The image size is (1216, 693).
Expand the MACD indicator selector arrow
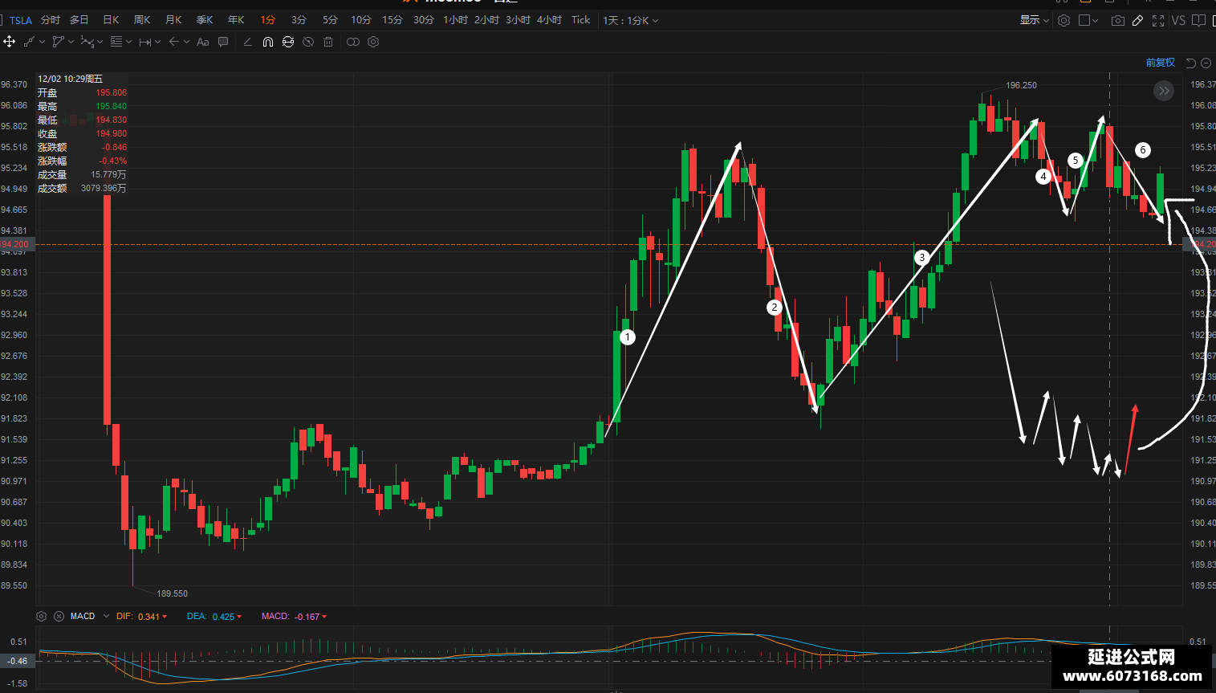[106, 616]
